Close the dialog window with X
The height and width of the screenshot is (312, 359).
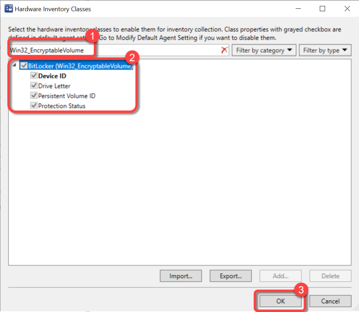pos(347,9)
